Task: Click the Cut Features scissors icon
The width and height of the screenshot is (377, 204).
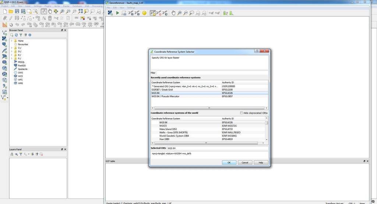Action: 56,18
